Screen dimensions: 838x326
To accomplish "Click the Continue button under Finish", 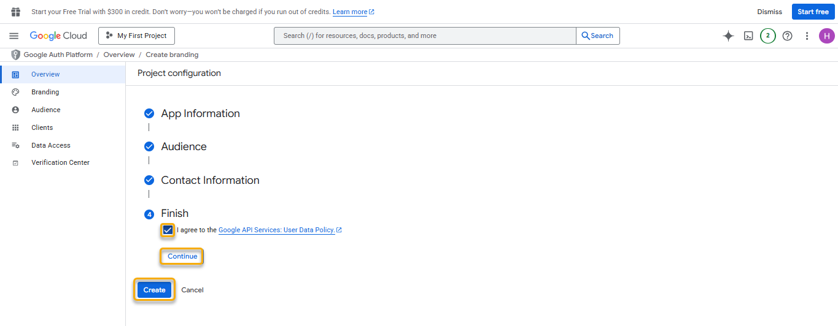I will tap(182, 256).
